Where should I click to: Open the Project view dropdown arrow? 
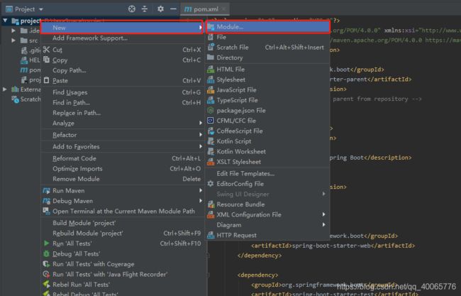[x=41, y=9]
